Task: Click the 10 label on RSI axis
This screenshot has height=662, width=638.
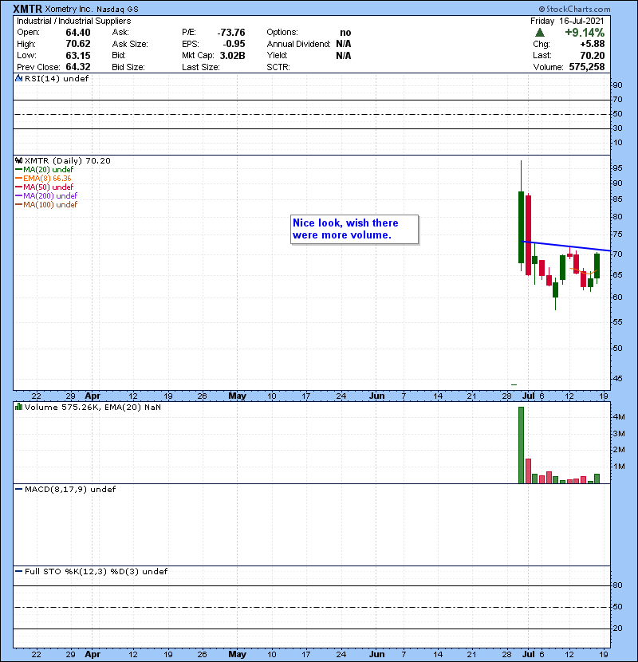Action: coord(618,143)
